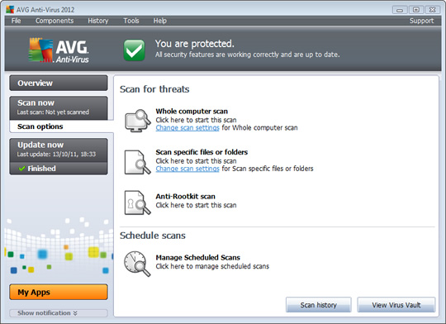Click the green protected checkmark icon
This screenshot has height=324, width=446.
(135, 50)
